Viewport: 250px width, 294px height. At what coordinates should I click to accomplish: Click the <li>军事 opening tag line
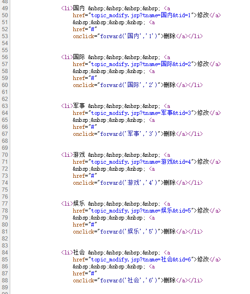116,106
